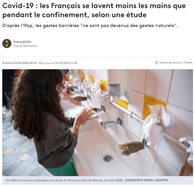
Task: Click the subtitle starting with D'après l'Ifop
Action: [90, 26]
